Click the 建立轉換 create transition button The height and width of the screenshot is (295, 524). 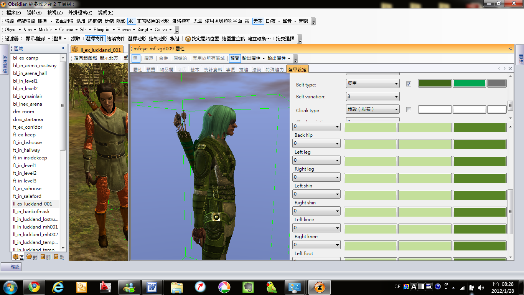click(259, 39)
